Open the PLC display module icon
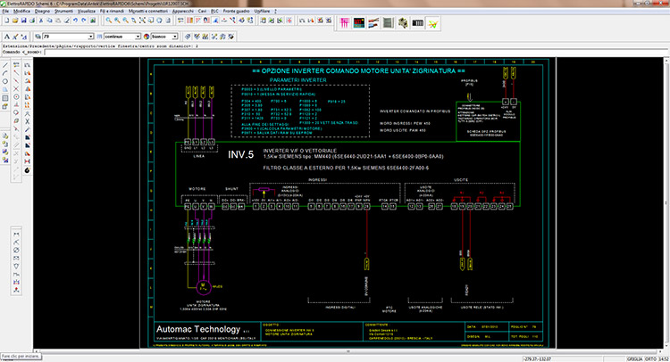This screenshot has height=362, width=670. [x=359, y=23]
